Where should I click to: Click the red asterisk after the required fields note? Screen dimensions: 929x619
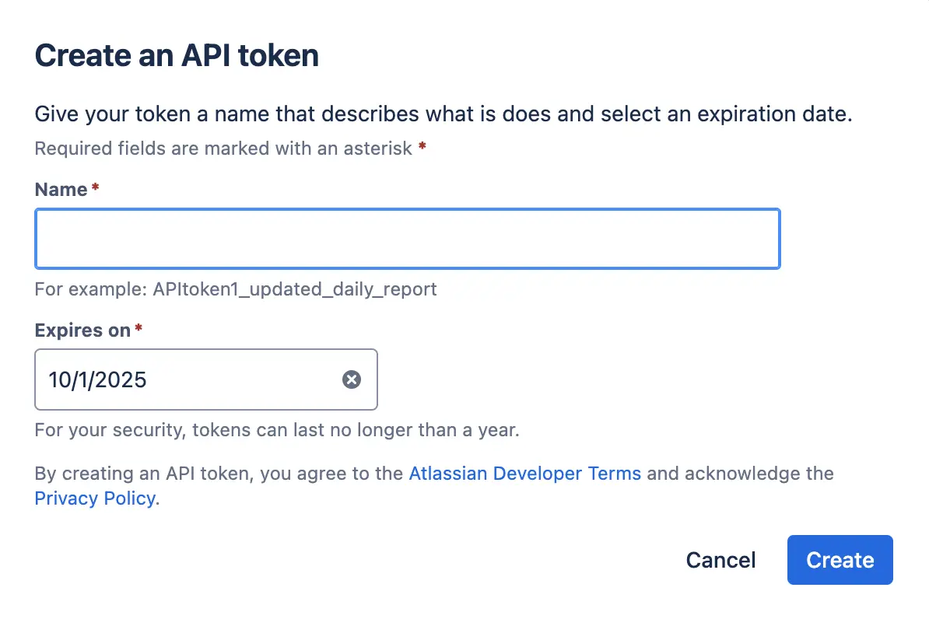click(x=422, y=145)
